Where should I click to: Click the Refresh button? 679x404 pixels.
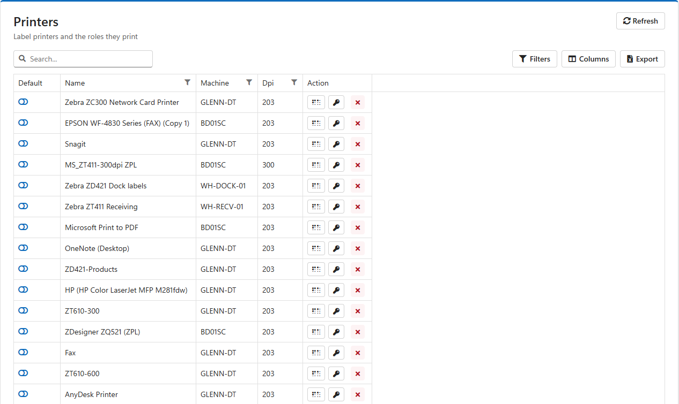point(640,21)
